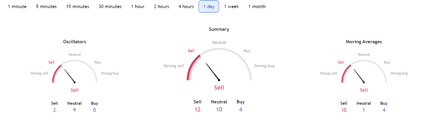Click the Summary gauge needle
The image size is (437, 119).
coord(212,72)
